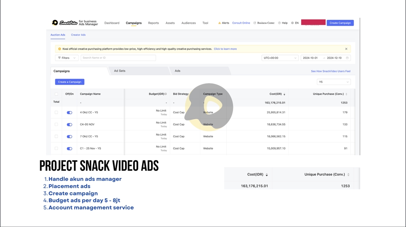Open the Filters dropdown
This screenshot has height=227, width=406.
point(66,58)
